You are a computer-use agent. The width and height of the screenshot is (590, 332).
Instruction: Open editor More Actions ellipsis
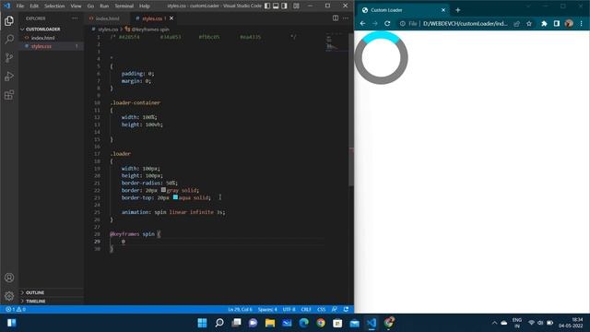(346, 18)
